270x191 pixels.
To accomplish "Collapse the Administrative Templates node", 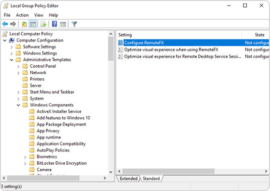I will click(x=12, y=60).
